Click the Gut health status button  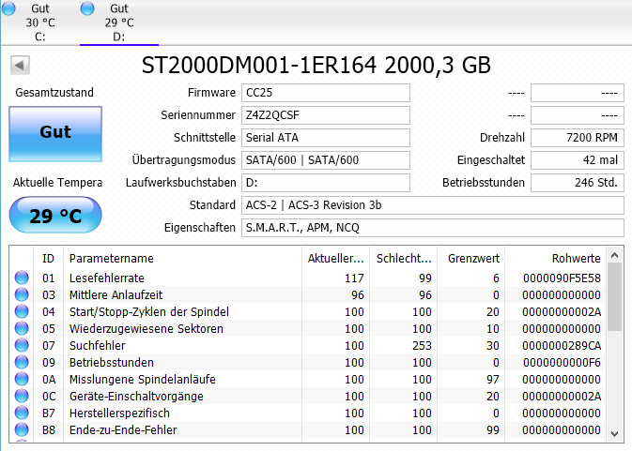tap(55, 134)
